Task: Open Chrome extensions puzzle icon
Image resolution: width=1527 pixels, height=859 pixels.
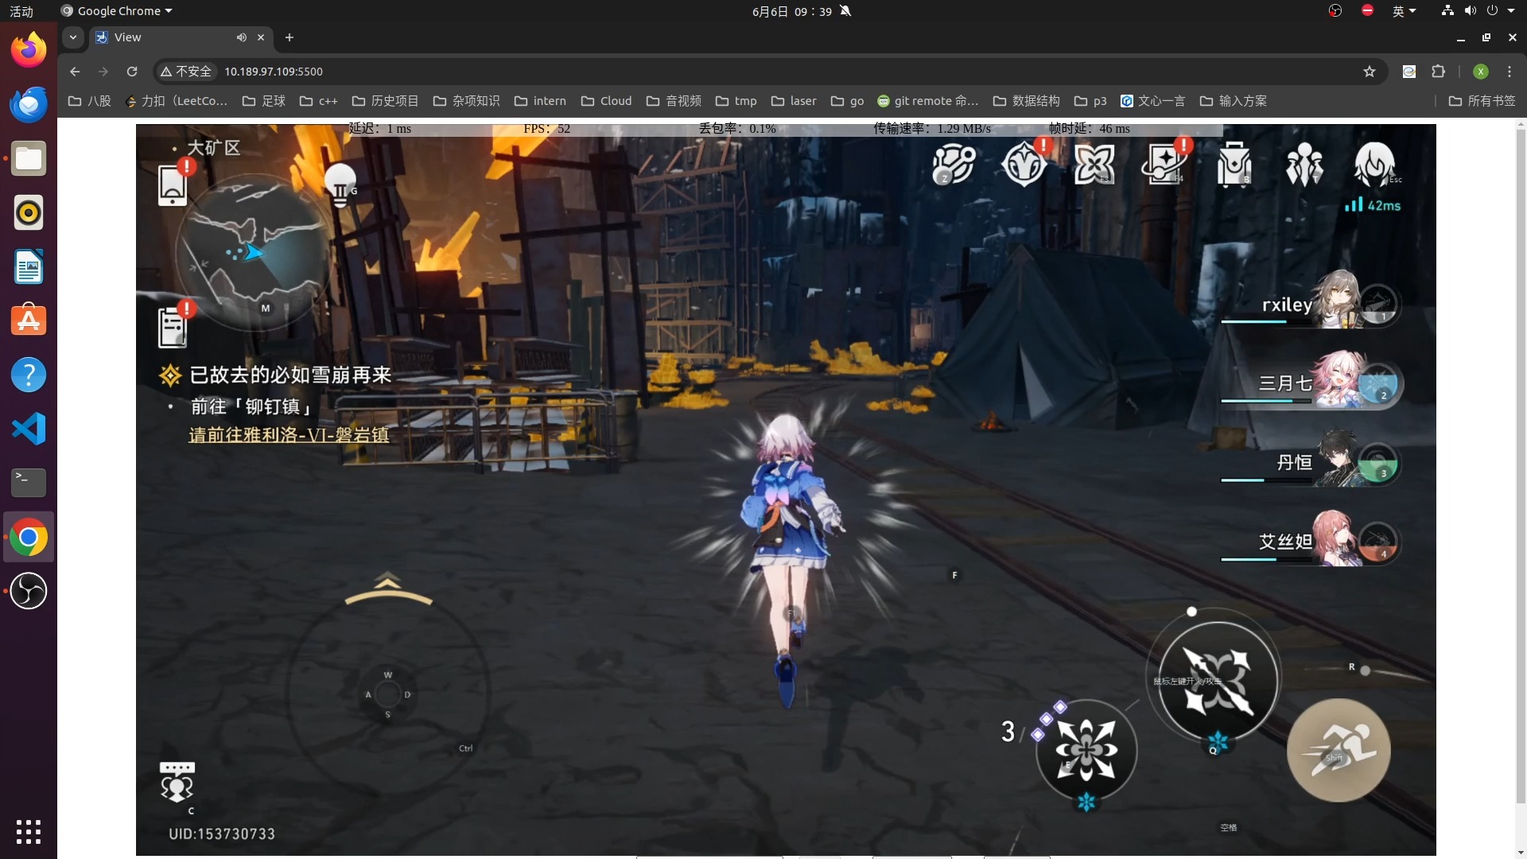Action: pos(1438,72)
